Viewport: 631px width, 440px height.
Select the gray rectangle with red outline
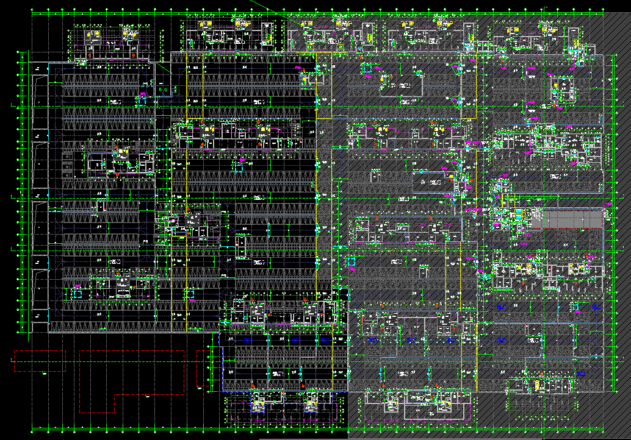click(566, 219)
